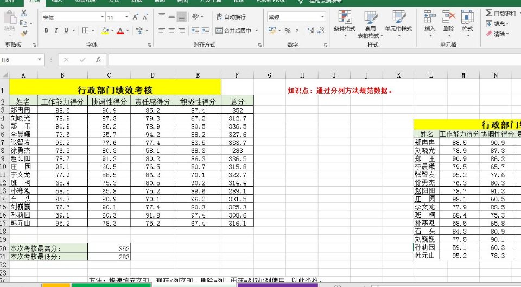Toggle left text alignment
The image size is (521, 287).
point(162,30)
